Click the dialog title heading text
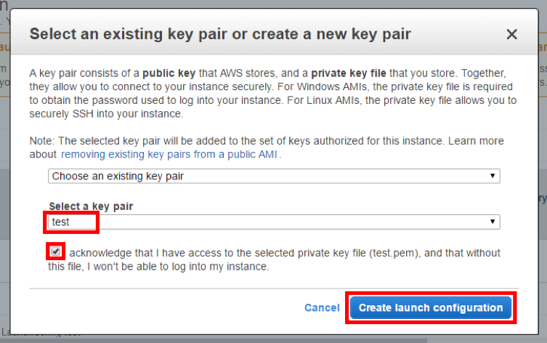The image size is (547, 343). 219,34
